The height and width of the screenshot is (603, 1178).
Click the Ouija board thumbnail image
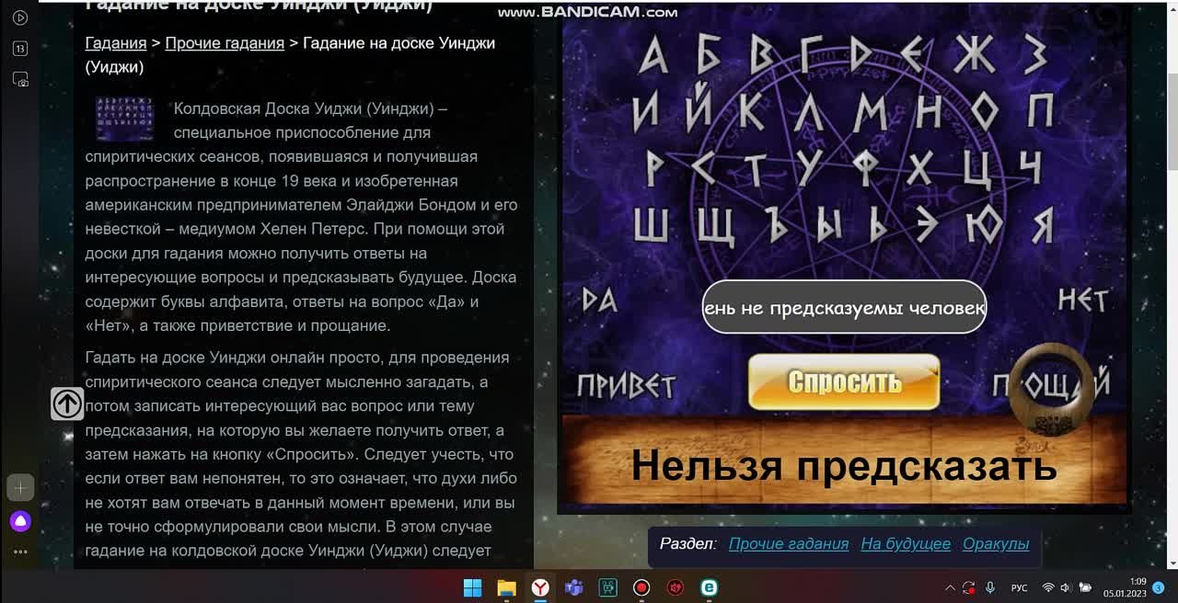(124, 118)
